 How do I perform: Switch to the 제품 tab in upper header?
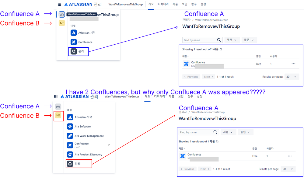tap(175, 4)
